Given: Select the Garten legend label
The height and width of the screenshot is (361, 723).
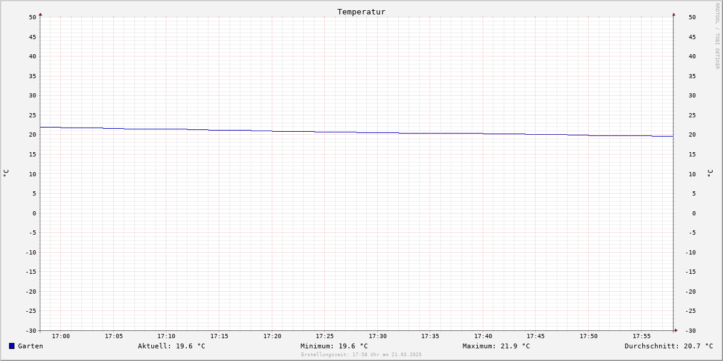Looking at the screenshot, I should click(x=31, y=346).
